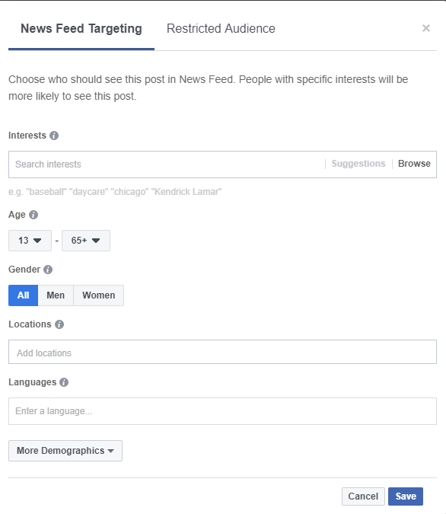Select the News Feed Targeting tab
The width and height of the screenshot is (446, 514).
click(x=81, y=28)
